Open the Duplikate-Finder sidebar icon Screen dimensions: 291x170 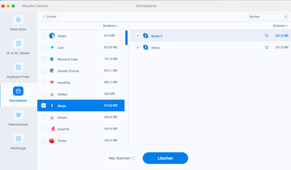(18, 67)
